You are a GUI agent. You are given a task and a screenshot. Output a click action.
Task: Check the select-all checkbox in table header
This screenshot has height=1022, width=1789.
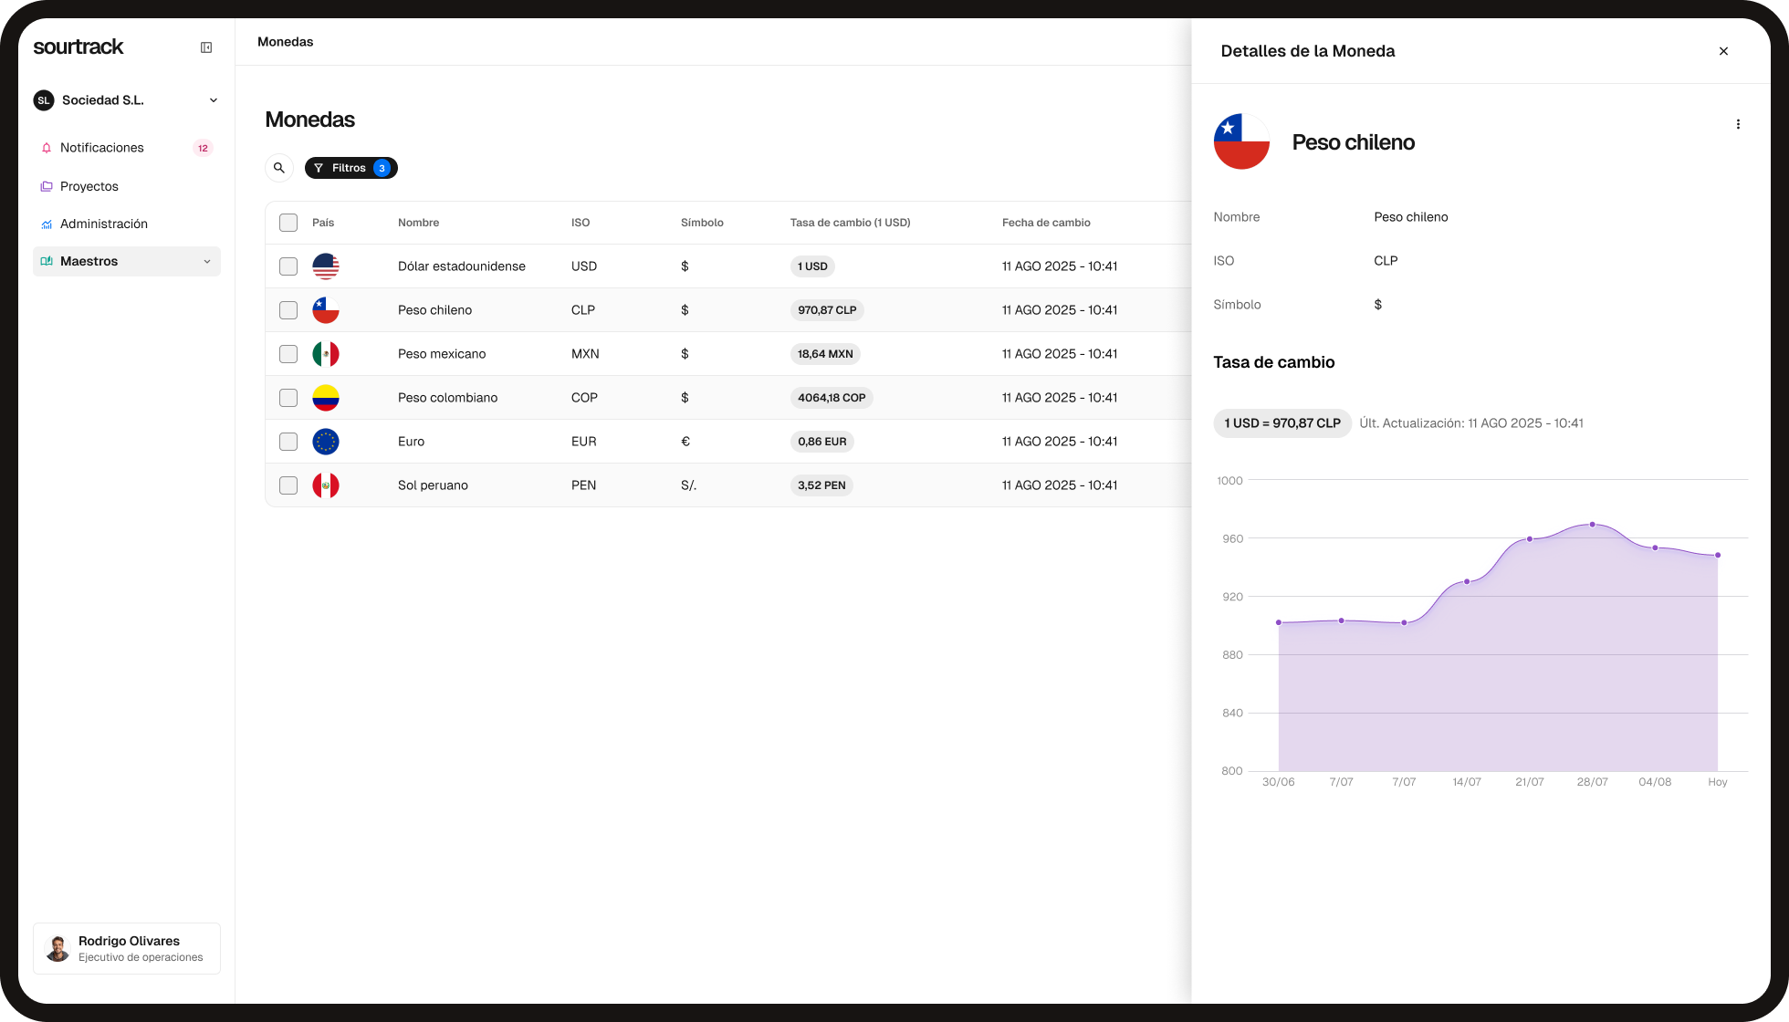[x=288, y=222]
